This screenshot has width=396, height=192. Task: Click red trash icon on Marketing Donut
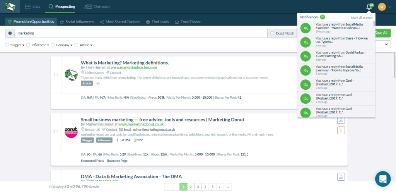[341, 130]
